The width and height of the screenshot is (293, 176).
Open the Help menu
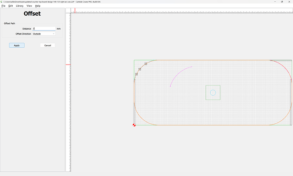[38, 6]
